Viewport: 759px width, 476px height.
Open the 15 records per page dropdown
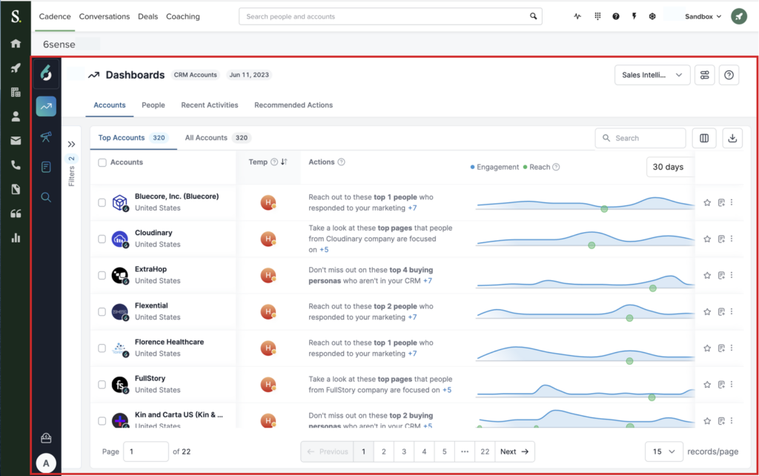tap(663, 452)
